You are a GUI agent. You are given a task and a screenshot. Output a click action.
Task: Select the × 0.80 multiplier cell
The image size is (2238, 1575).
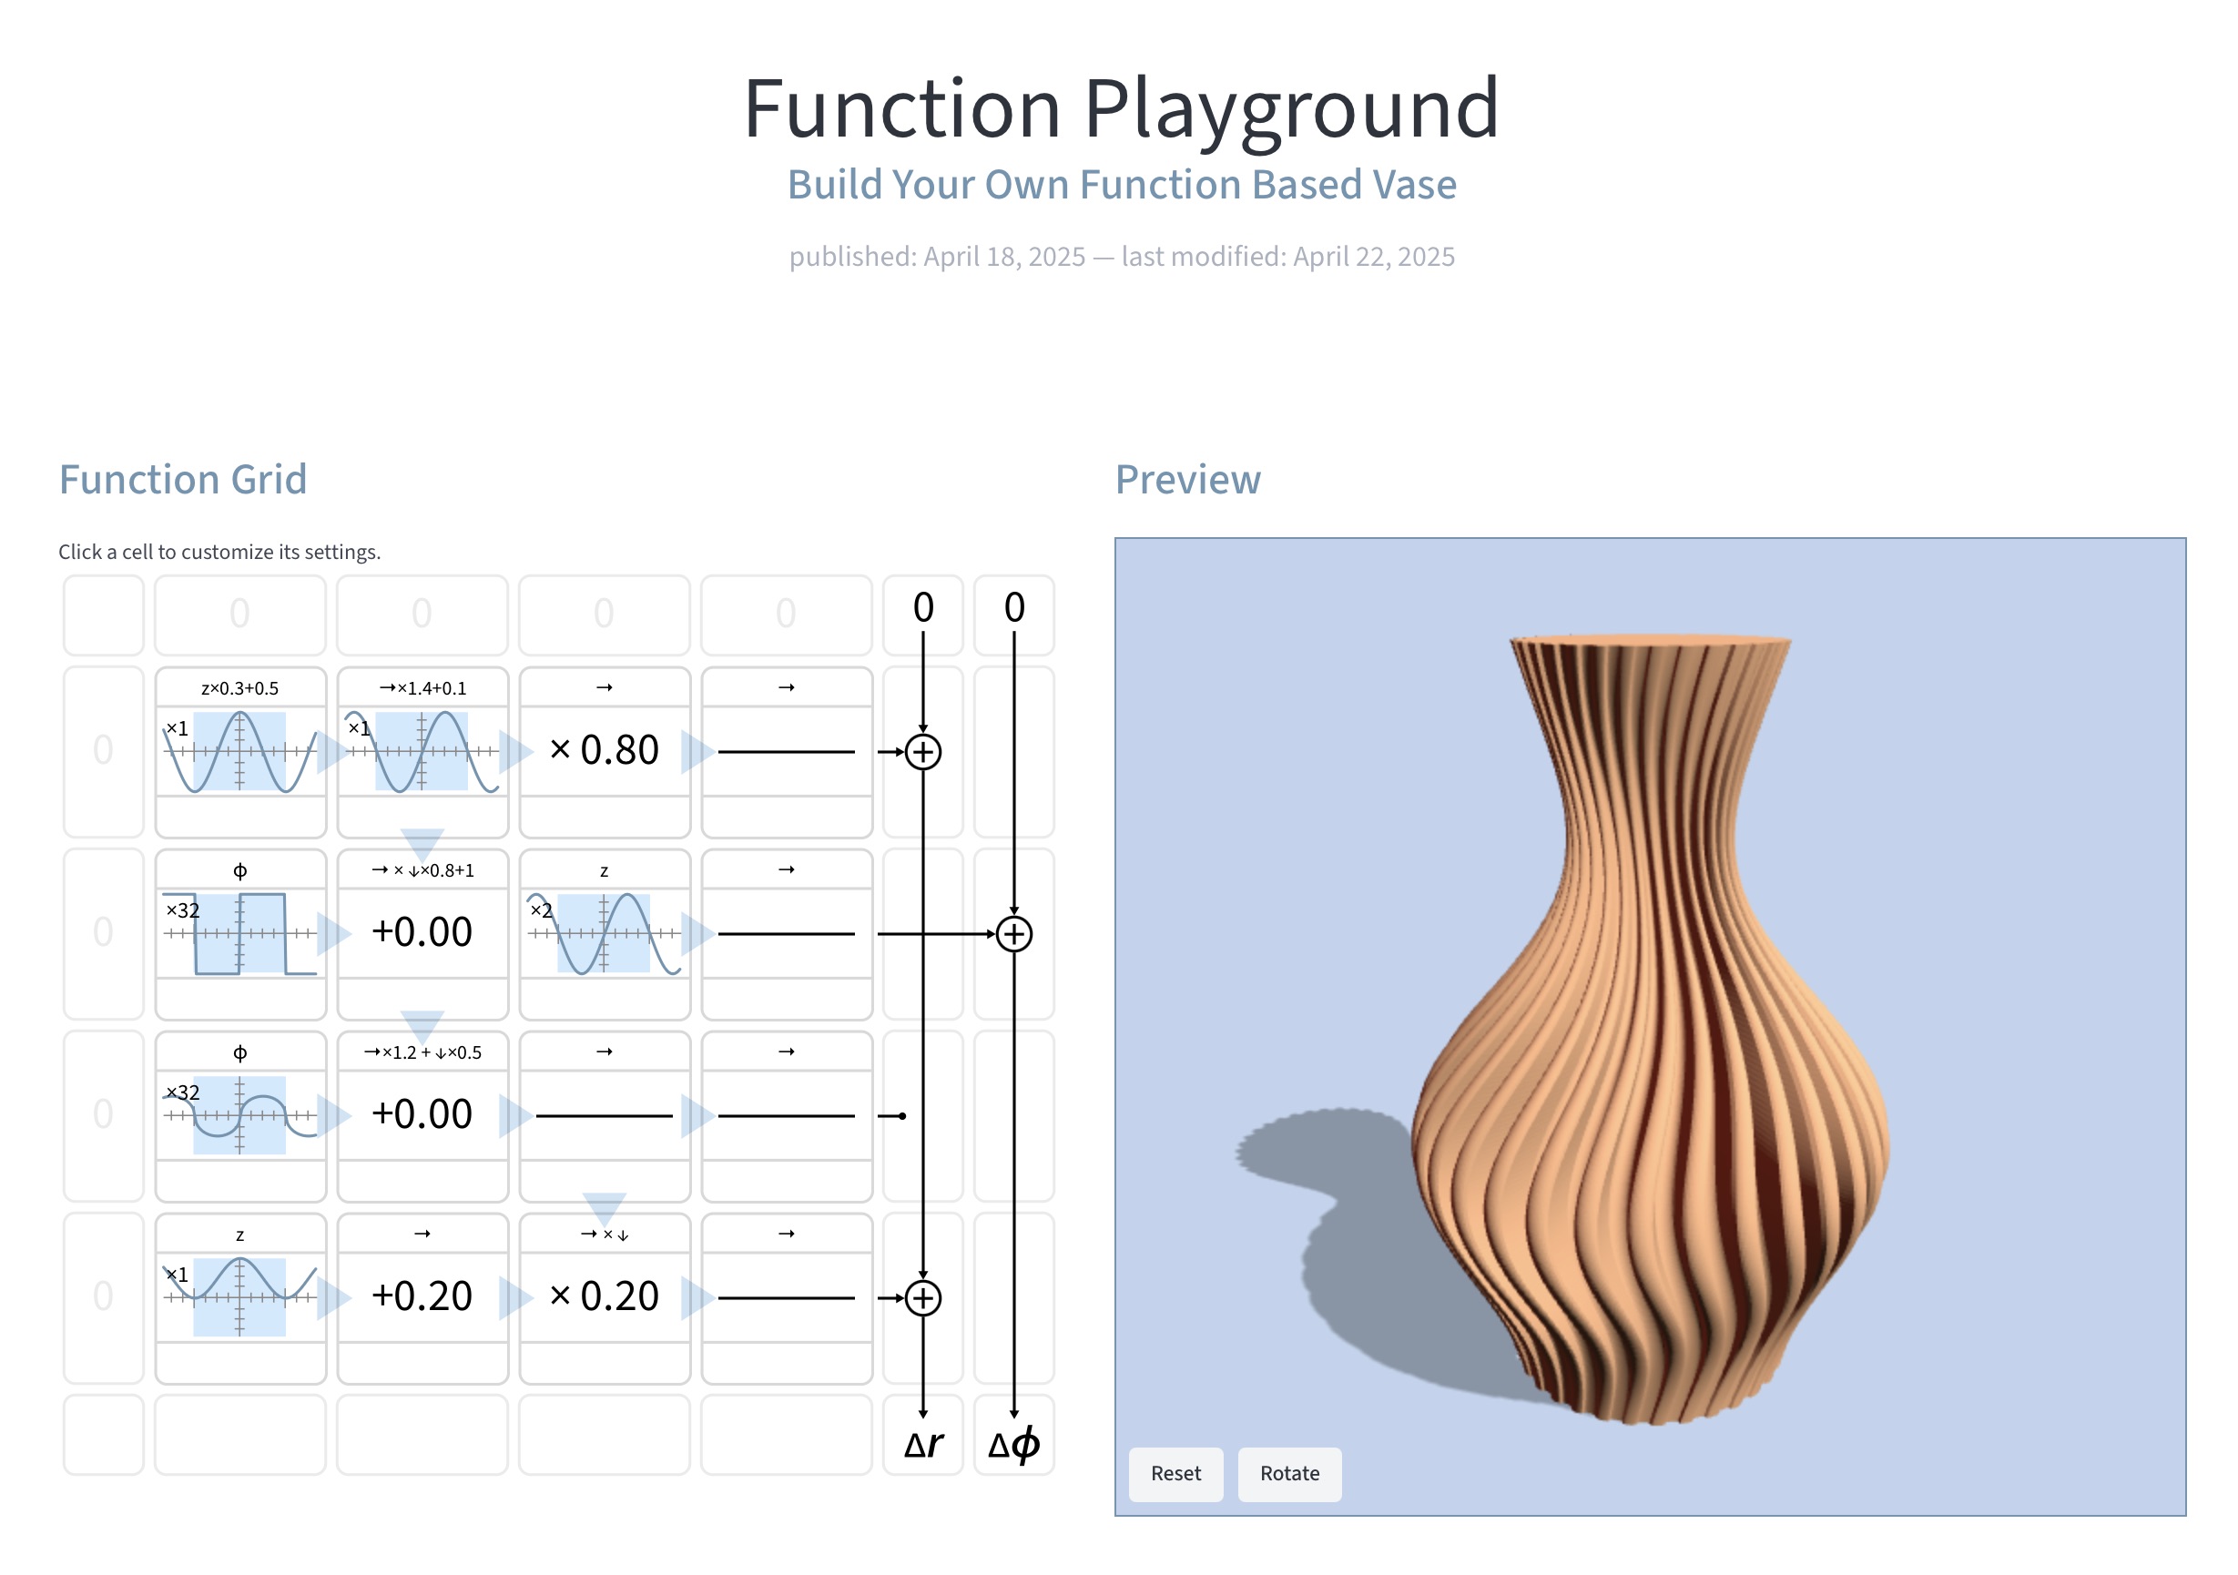point(605,751)
